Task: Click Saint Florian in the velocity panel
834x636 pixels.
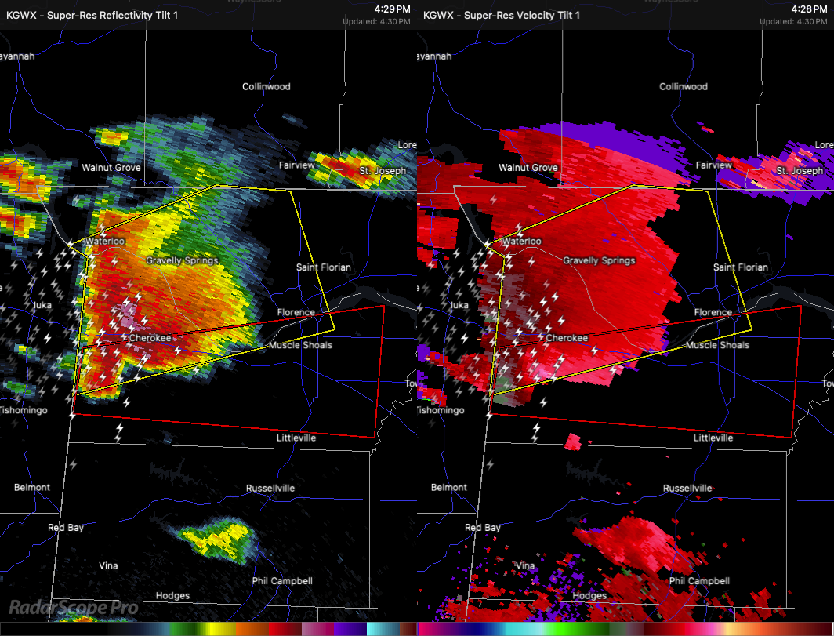Action: pyautogui.click(x=741, y=267)
